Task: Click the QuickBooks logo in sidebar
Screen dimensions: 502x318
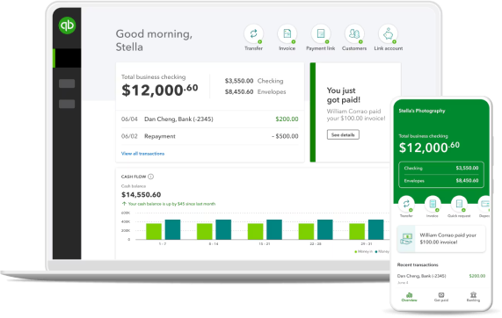Action: (67, 25)
